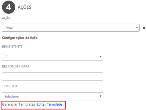Click the arrow on the CS dropdown
Screen dimensions: 146x110
tap(101, 57)
